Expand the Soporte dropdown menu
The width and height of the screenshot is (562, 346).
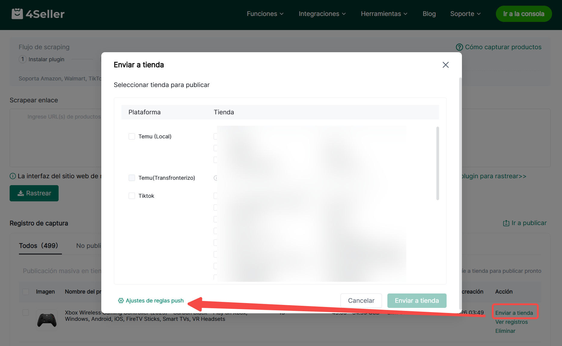(466, 14)
